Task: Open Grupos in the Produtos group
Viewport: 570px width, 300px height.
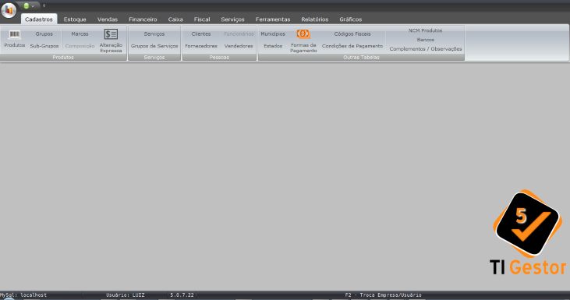Action: pos(44,34)
